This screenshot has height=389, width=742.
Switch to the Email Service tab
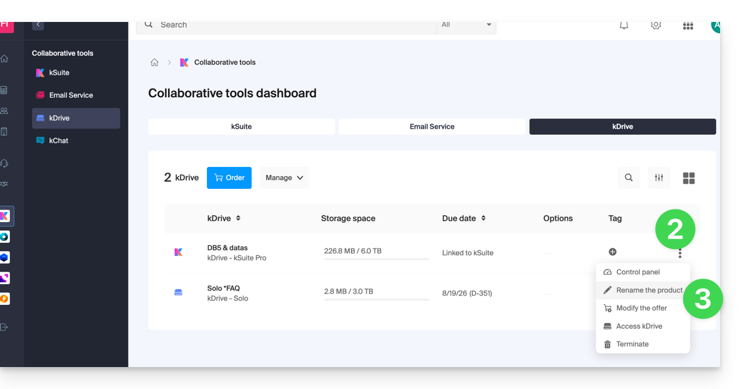coord(432,127)
